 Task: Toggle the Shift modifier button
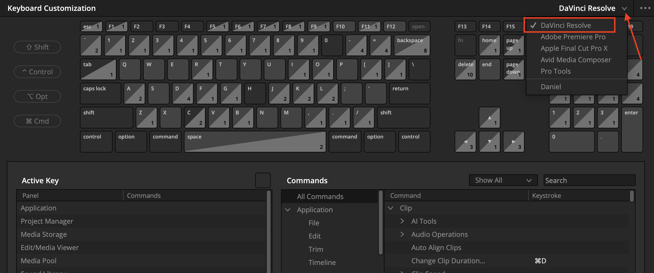pos(37,47)
